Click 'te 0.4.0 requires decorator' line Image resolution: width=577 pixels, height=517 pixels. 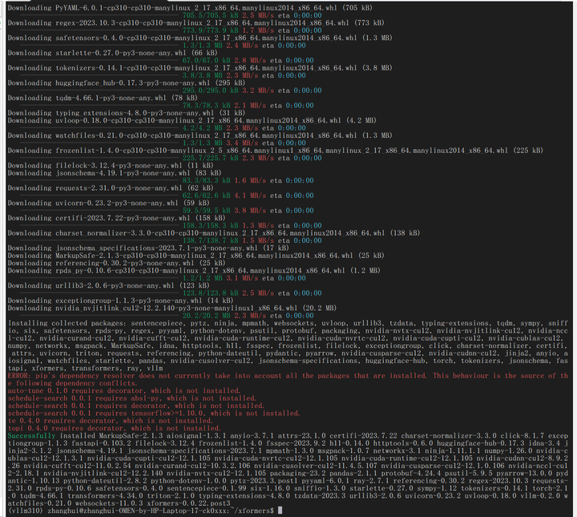[x=111, y=421]
